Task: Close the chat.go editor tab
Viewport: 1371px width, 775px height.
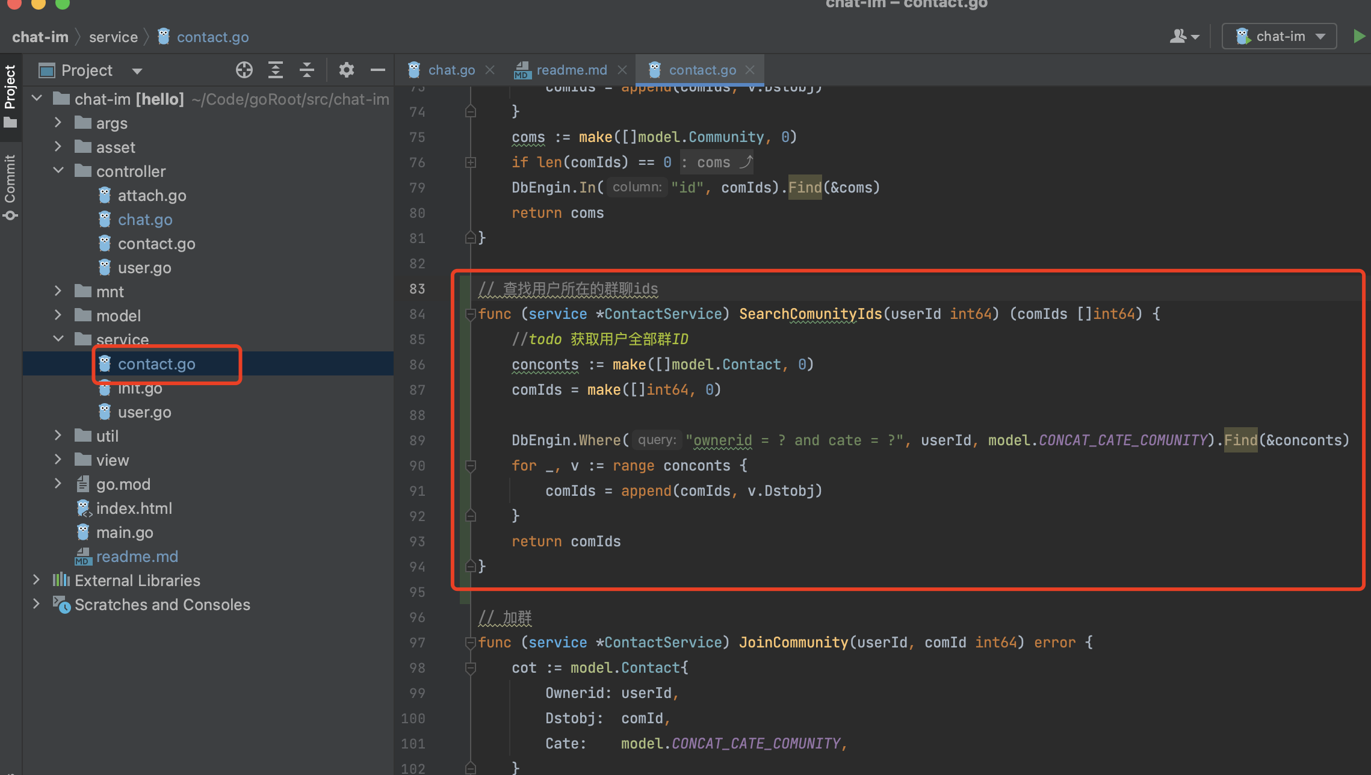Action: coord(490,70)
